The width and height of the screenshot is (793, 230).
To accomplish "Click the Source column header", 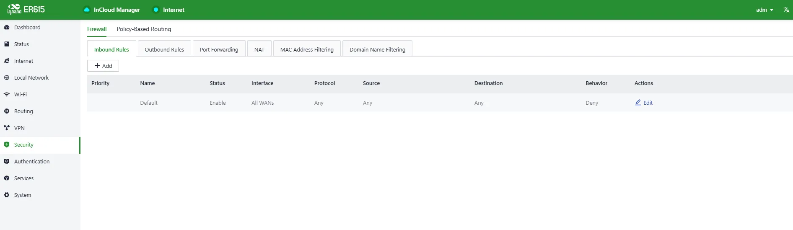I will pyautogui.click(x=371, y=83).
